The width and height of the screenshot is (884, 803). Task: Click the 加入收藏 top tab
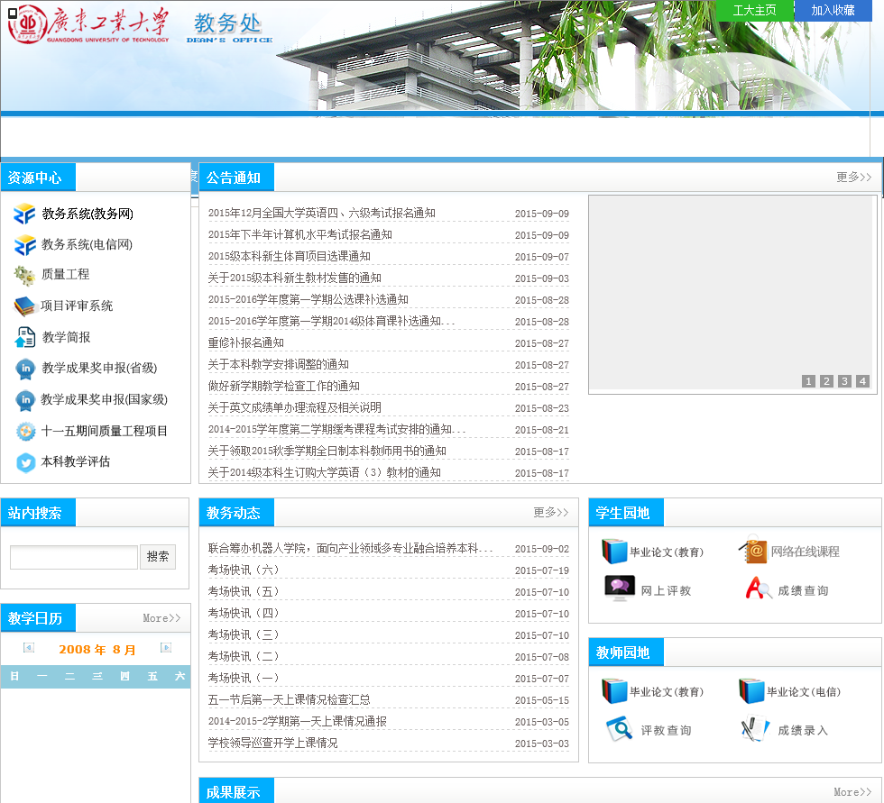point(833,11)
